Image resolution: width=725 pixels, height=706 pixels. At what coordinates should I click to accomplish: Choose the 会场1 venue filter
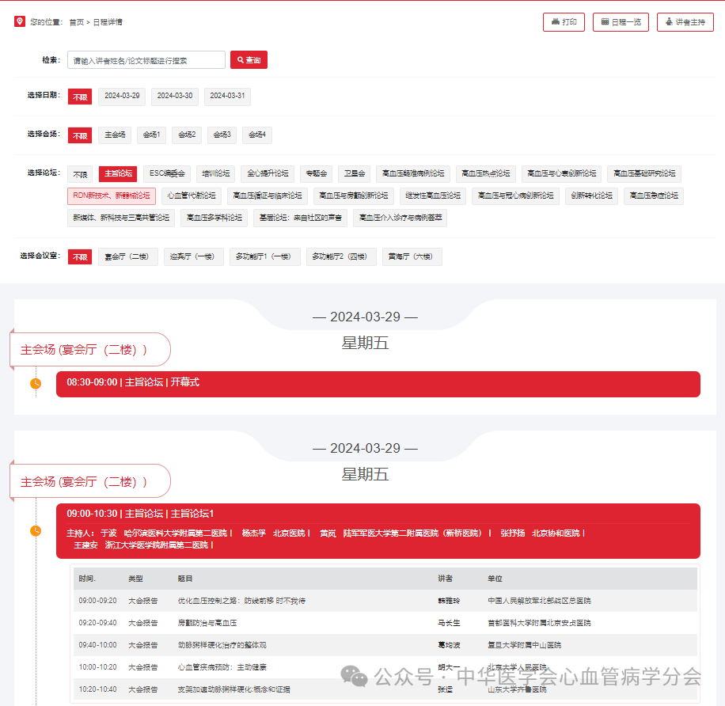pos(151,135)
